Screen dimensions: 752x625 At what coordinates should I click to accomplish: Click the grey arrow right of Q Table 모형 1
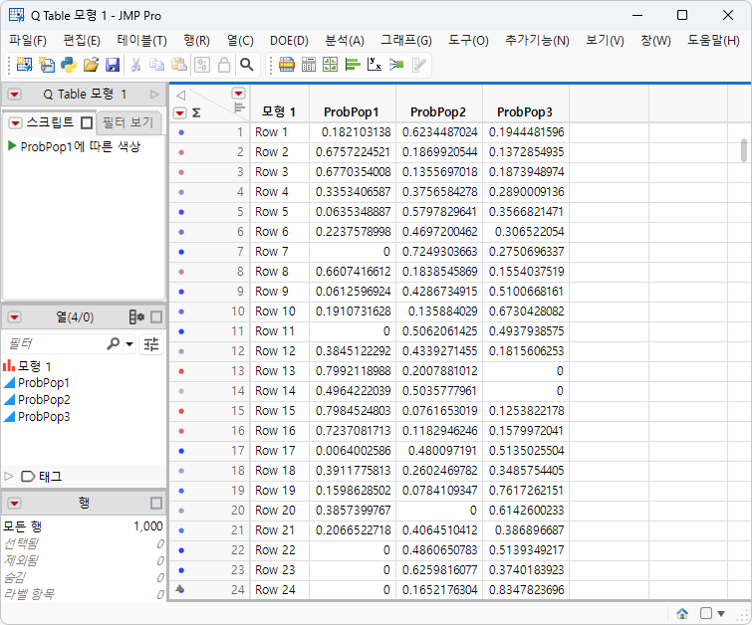pyautogui.click(x=154, y=94)
